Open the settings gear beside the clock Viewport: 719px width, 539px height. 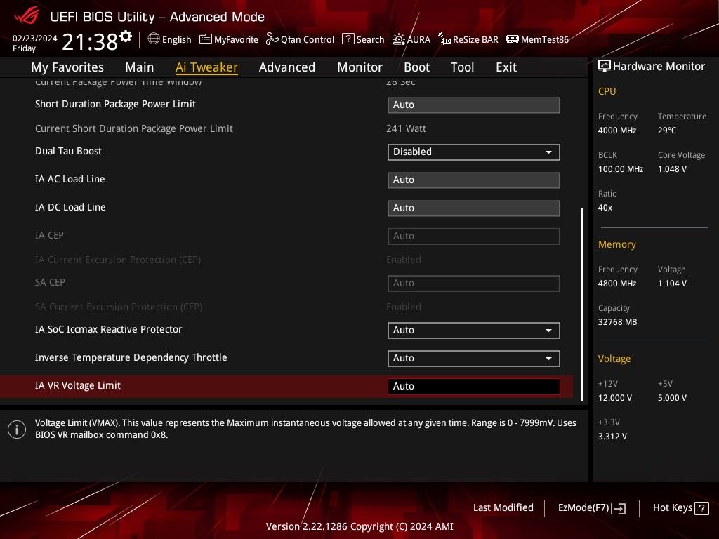pos(126,36)
